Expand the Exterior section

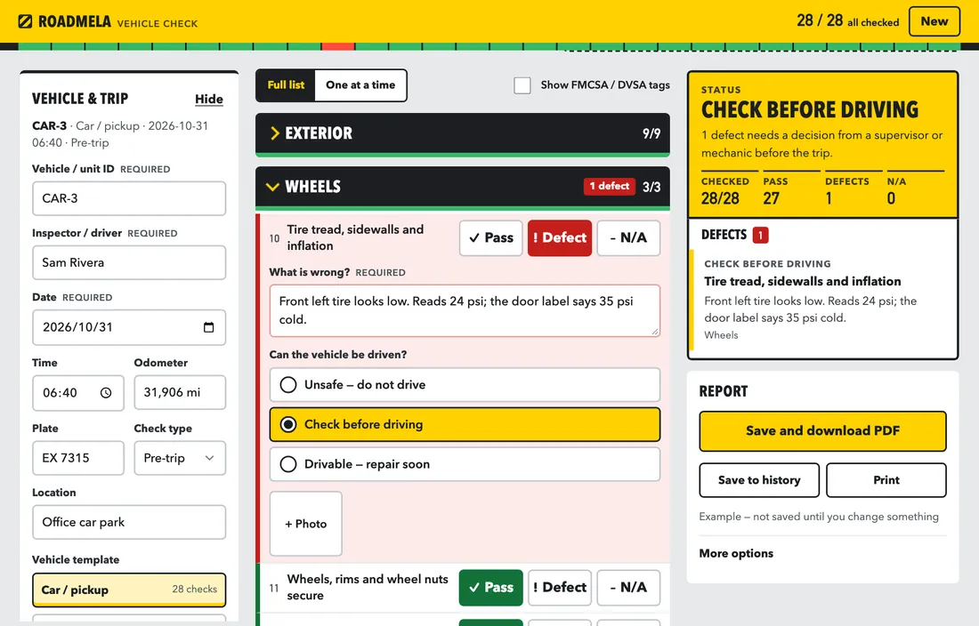click(463, 133)
